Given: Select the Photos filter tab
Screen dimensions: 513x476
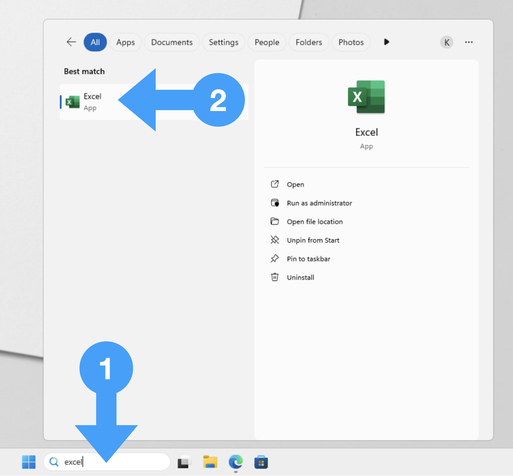Looking at the screenshot, I should [351, 42].
